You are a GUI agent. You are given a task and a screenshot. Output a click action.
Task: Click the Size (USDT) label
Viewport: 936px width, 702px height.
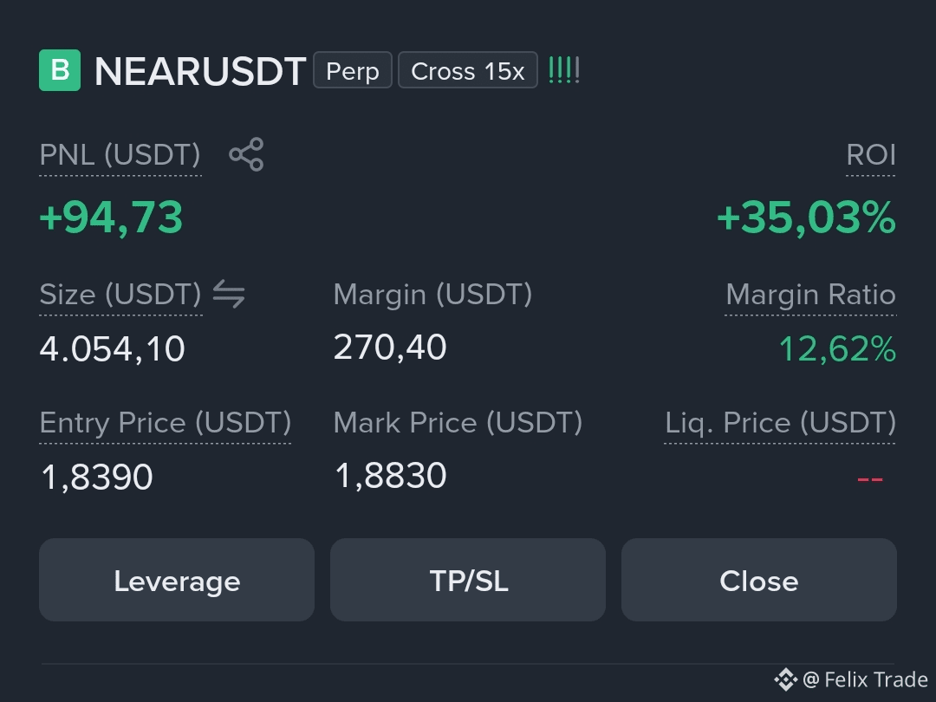pos(120,295)
